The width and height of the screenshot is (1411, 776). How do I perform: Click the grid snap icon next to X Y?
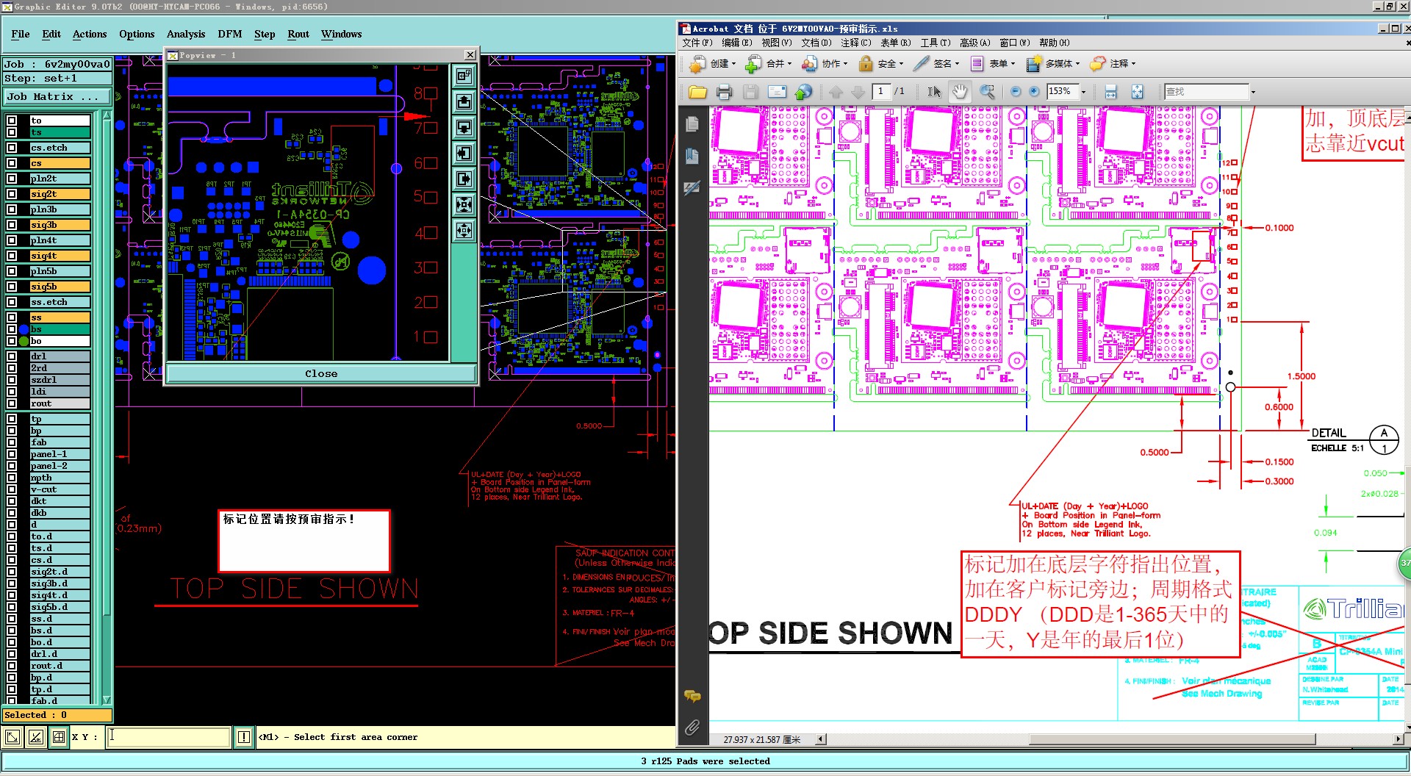coord(59,737)
